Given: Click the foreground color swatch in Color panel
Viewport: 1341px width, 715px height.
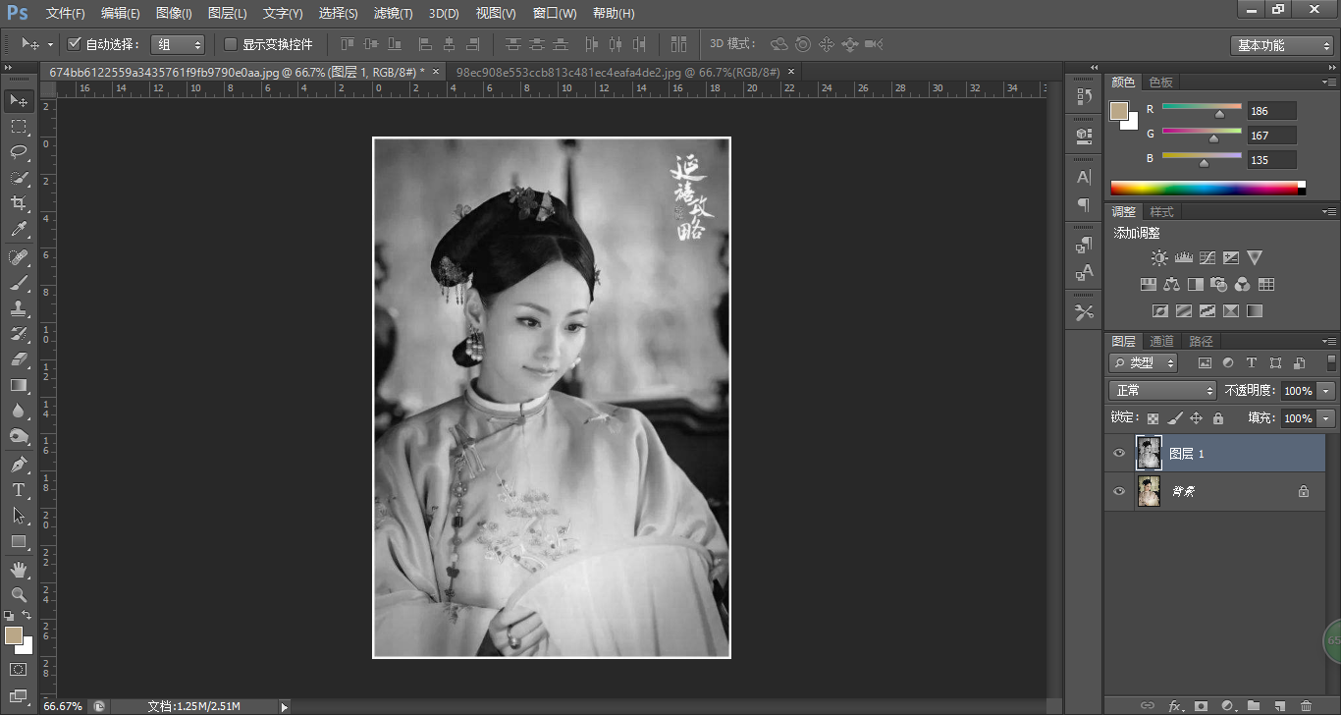Looking at the screenshot, I should 1119,110.
